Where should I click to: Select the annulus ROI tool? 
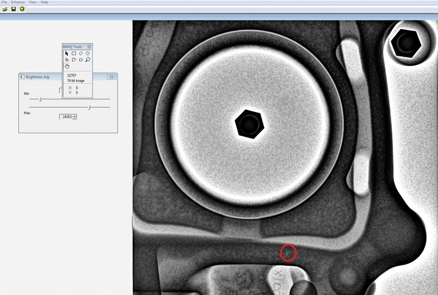pos(67,60)
